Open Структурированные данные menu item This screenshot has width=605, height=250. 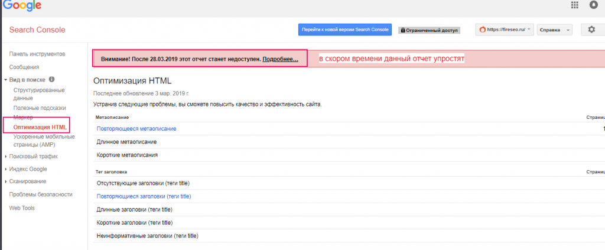point(38,94)
